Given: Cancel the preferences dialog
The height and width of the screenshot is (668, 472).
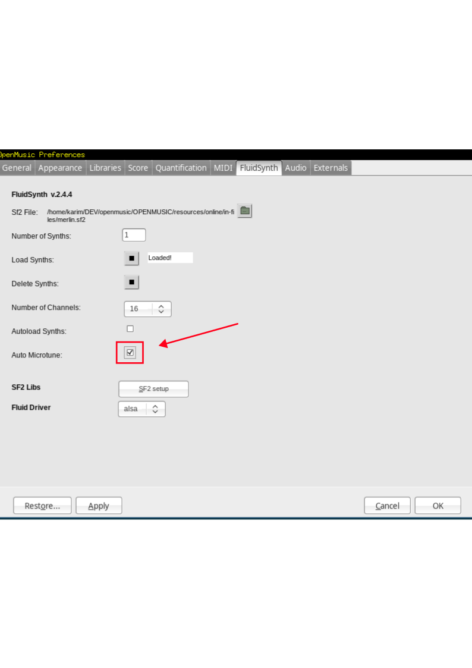Looking at the screenshot, I should [x=387, y=506].
